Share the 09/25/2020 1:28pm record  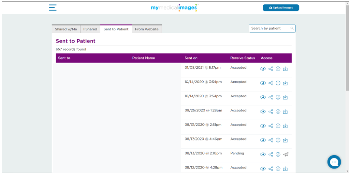point(270,112)
